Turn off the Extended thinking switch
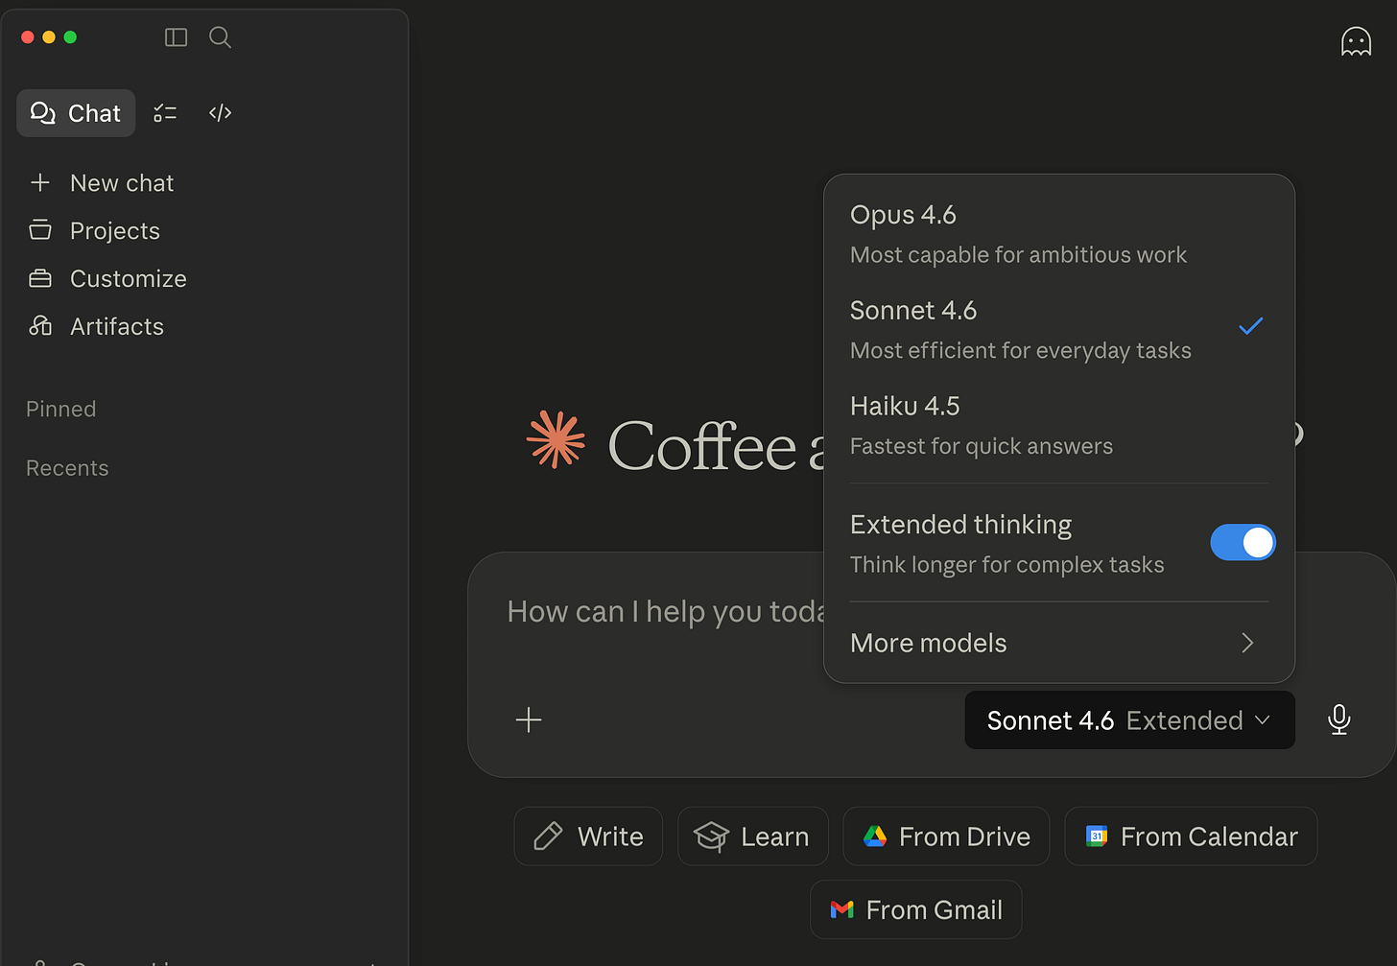Image resolution: width=1397 pixels, height=966 pixels. click(x=1243, y=543)
